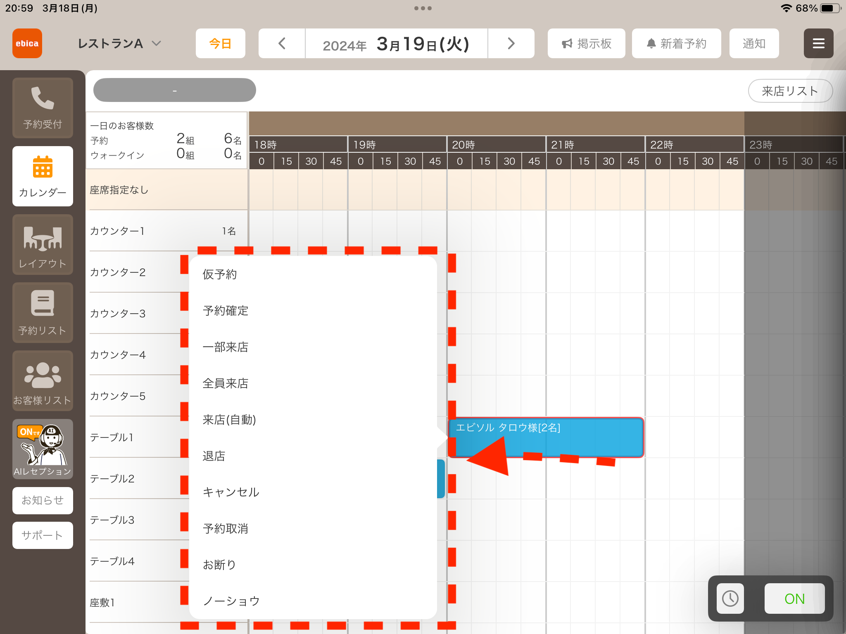
Task: Click the gray filter bar with dash
Action: [x=175, y=90]
